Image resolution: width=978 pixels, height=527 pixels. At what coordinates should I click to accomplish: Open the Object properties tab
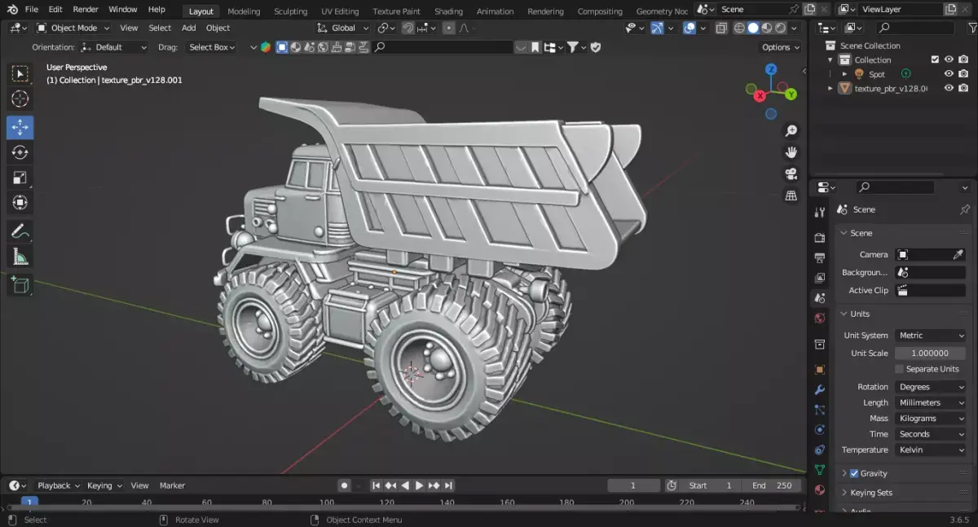[x=820, y=369]
